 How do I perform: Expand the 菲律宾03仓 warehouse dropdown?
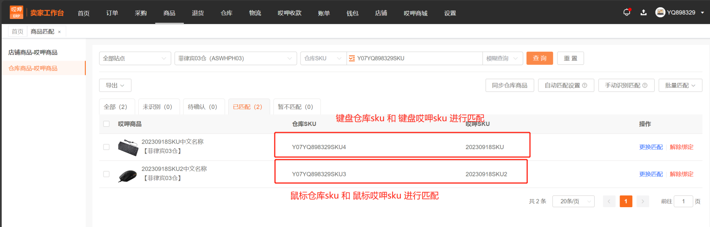pyautogui.click(x=235, y=59)
